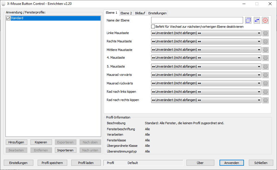
Task: Expand the Mittlere Maustaste dropdown
Action: tap(206, 50)
